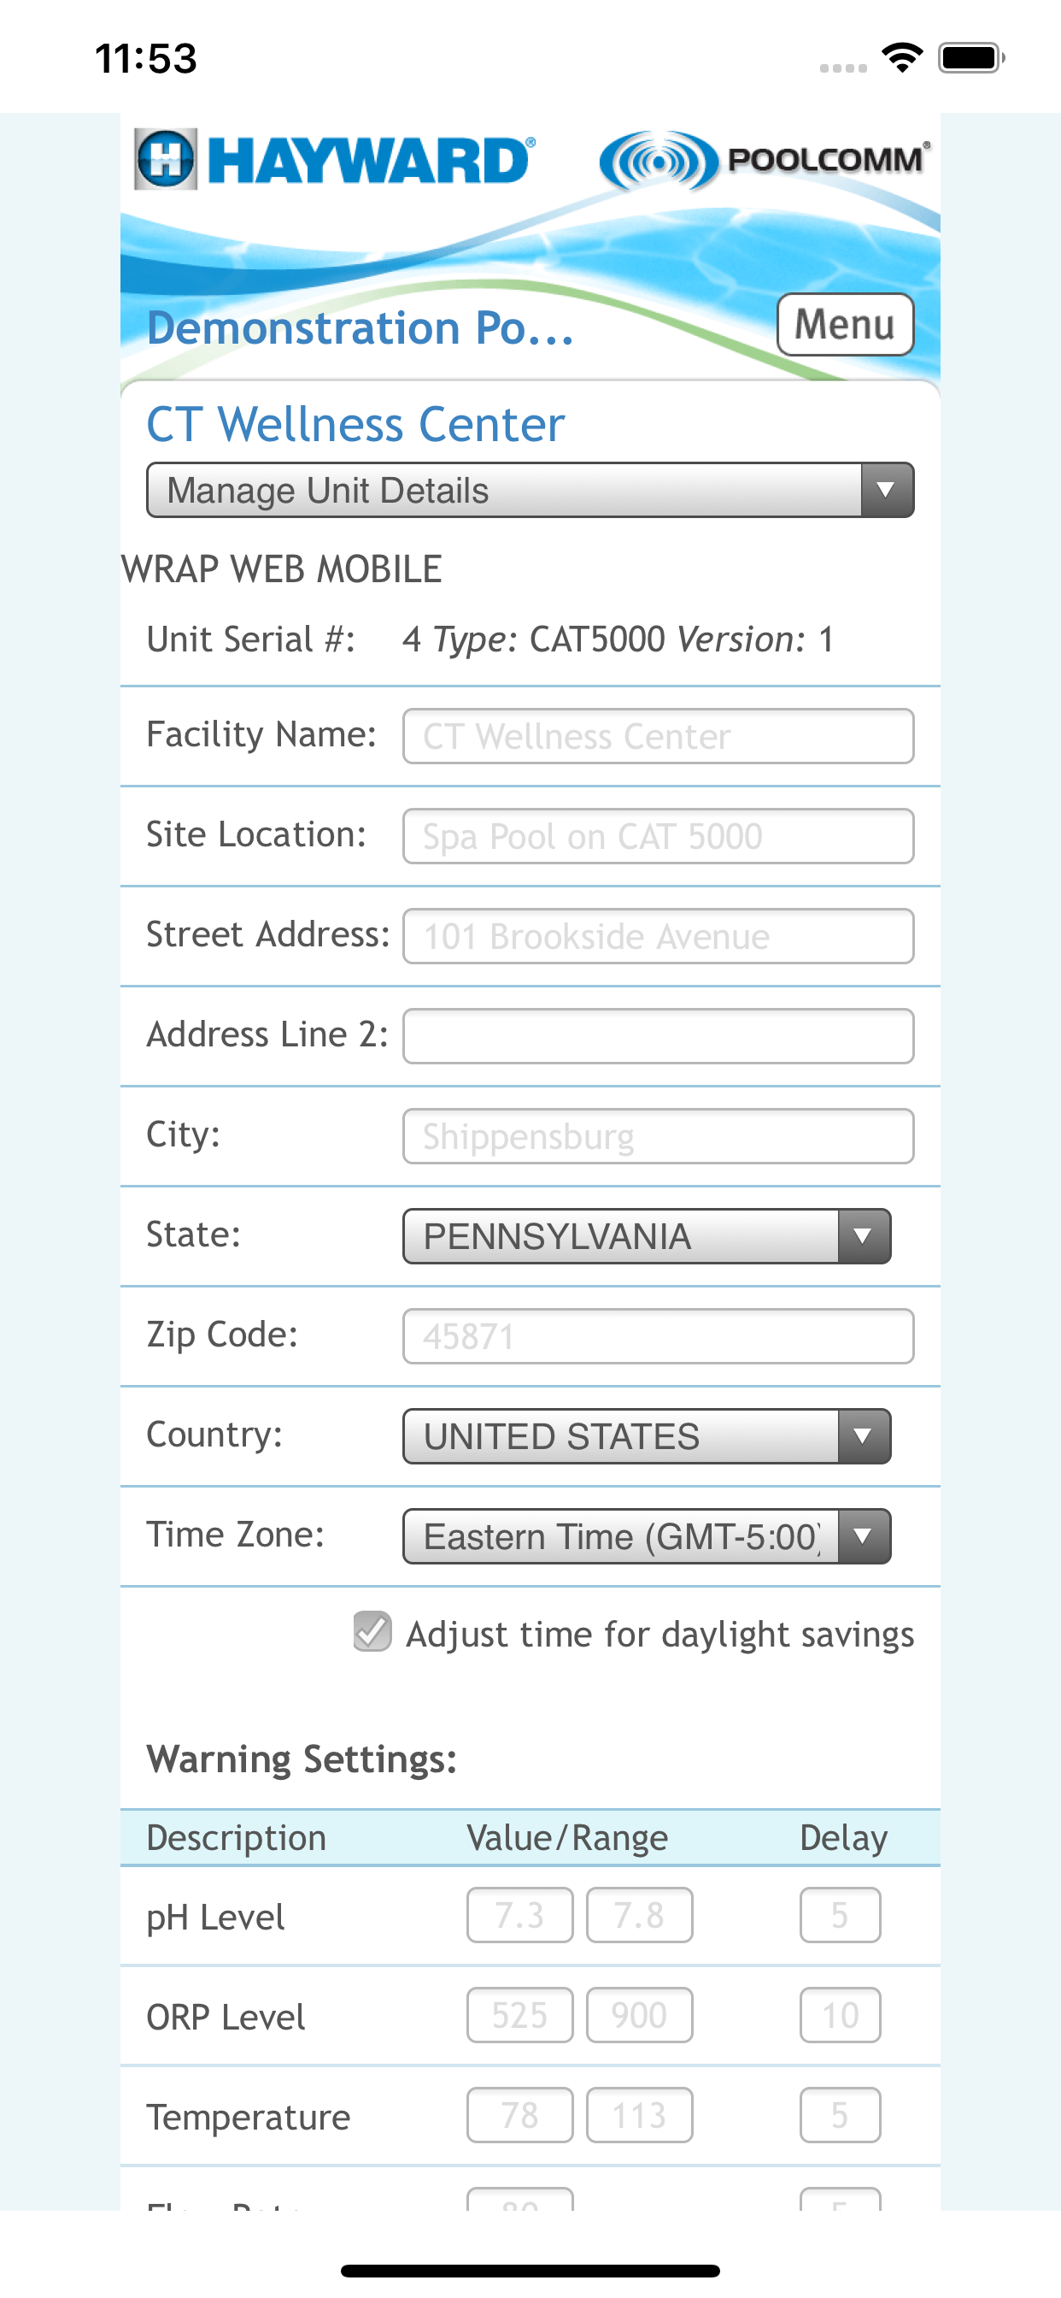The width and height of the screenshot is (1061, 2298).
Task: Edit the pH Level maximum value 7.8
Action: [x=639, y=1915]
